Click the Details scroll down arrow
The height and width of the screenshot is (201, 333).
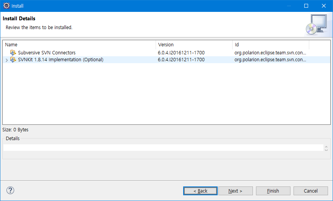pyautogui.click(x=326, y=150)
